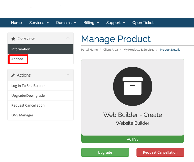The height and width of the screenshot is (162, 194).
Task: Open the Addons sidebar item
Action: pyautogui.click(x=17, y=59)
